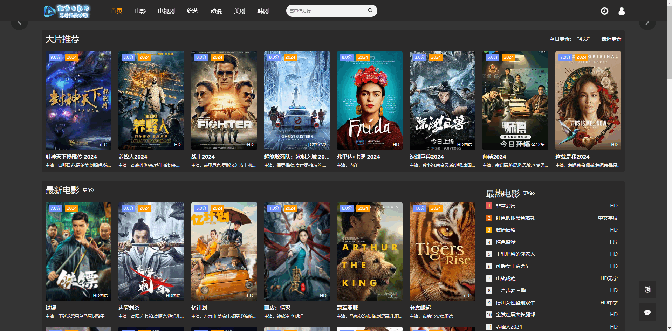
Task: Open 亿计划 movie poster
Action: coord(224,251)
